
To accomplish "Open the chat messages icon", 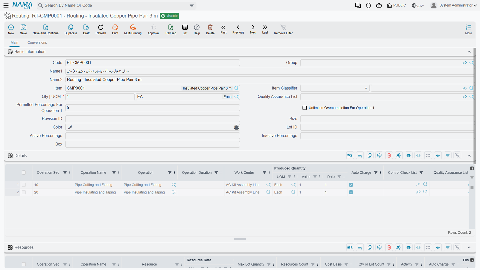I will click(x=358, y=5).
